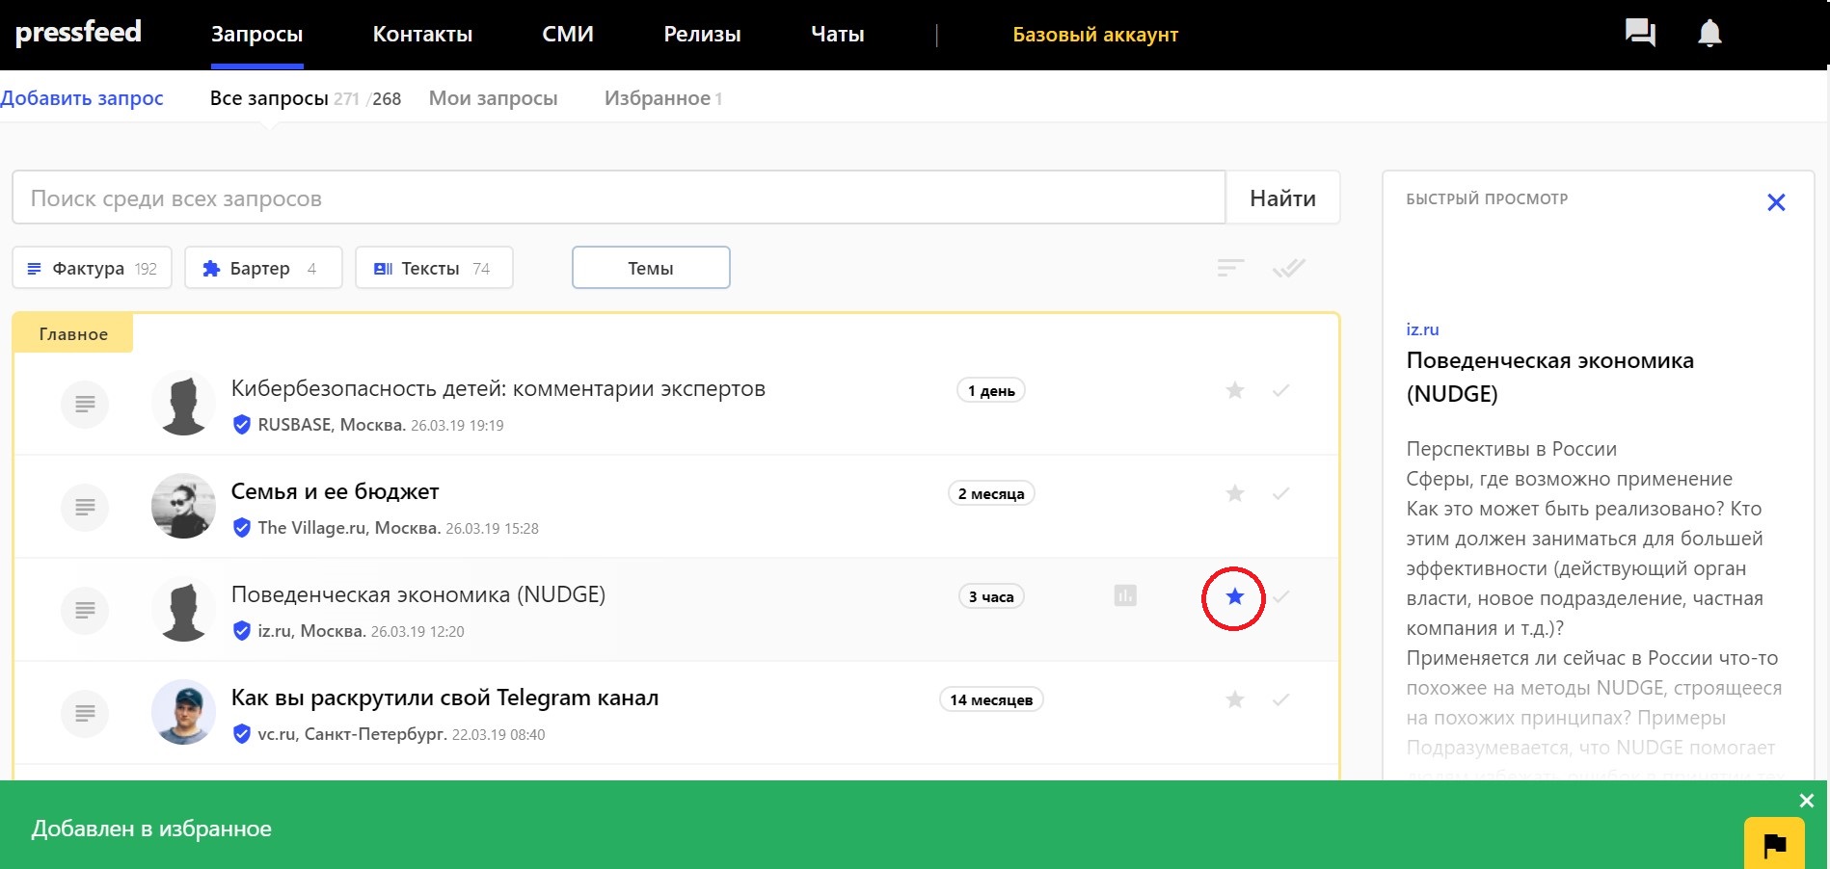Go to the Релизы menu section

tap(702, 35)
